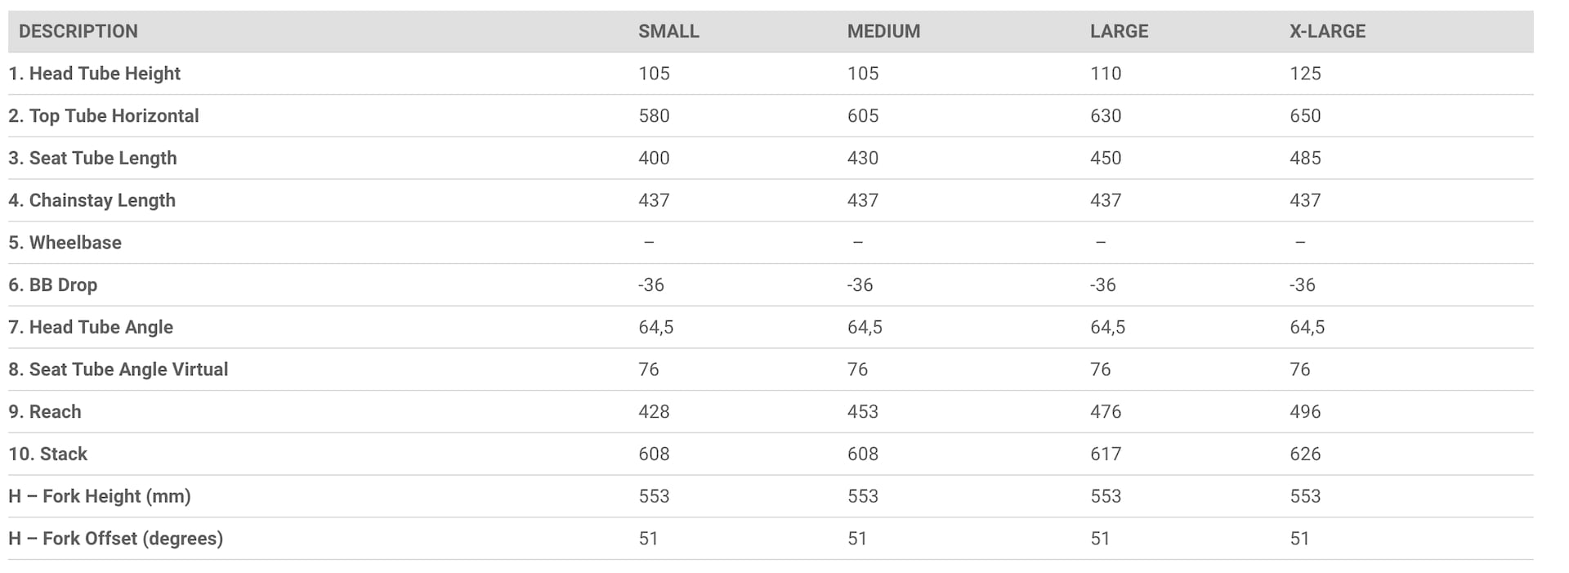
Task: Click the Fork Offset (degrees) row label
Action: pos(115,539)
